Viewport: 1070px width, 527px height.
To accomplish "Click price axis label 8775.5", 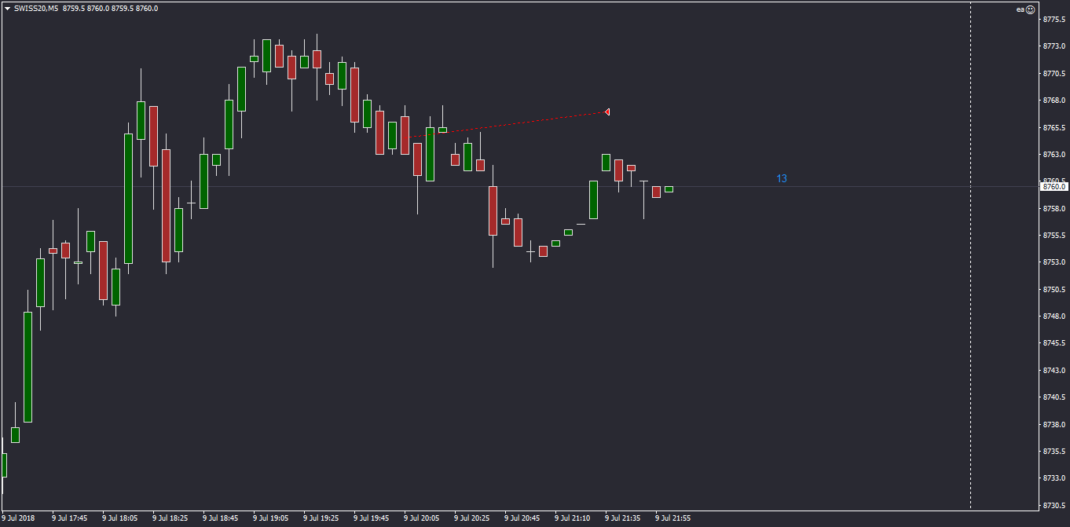I will pos(1054,20).
